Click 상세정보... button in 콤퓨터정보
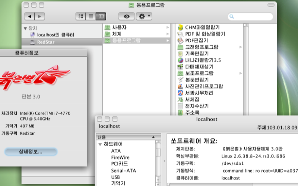This screenshot has width=298, height=186. [31, 152]
